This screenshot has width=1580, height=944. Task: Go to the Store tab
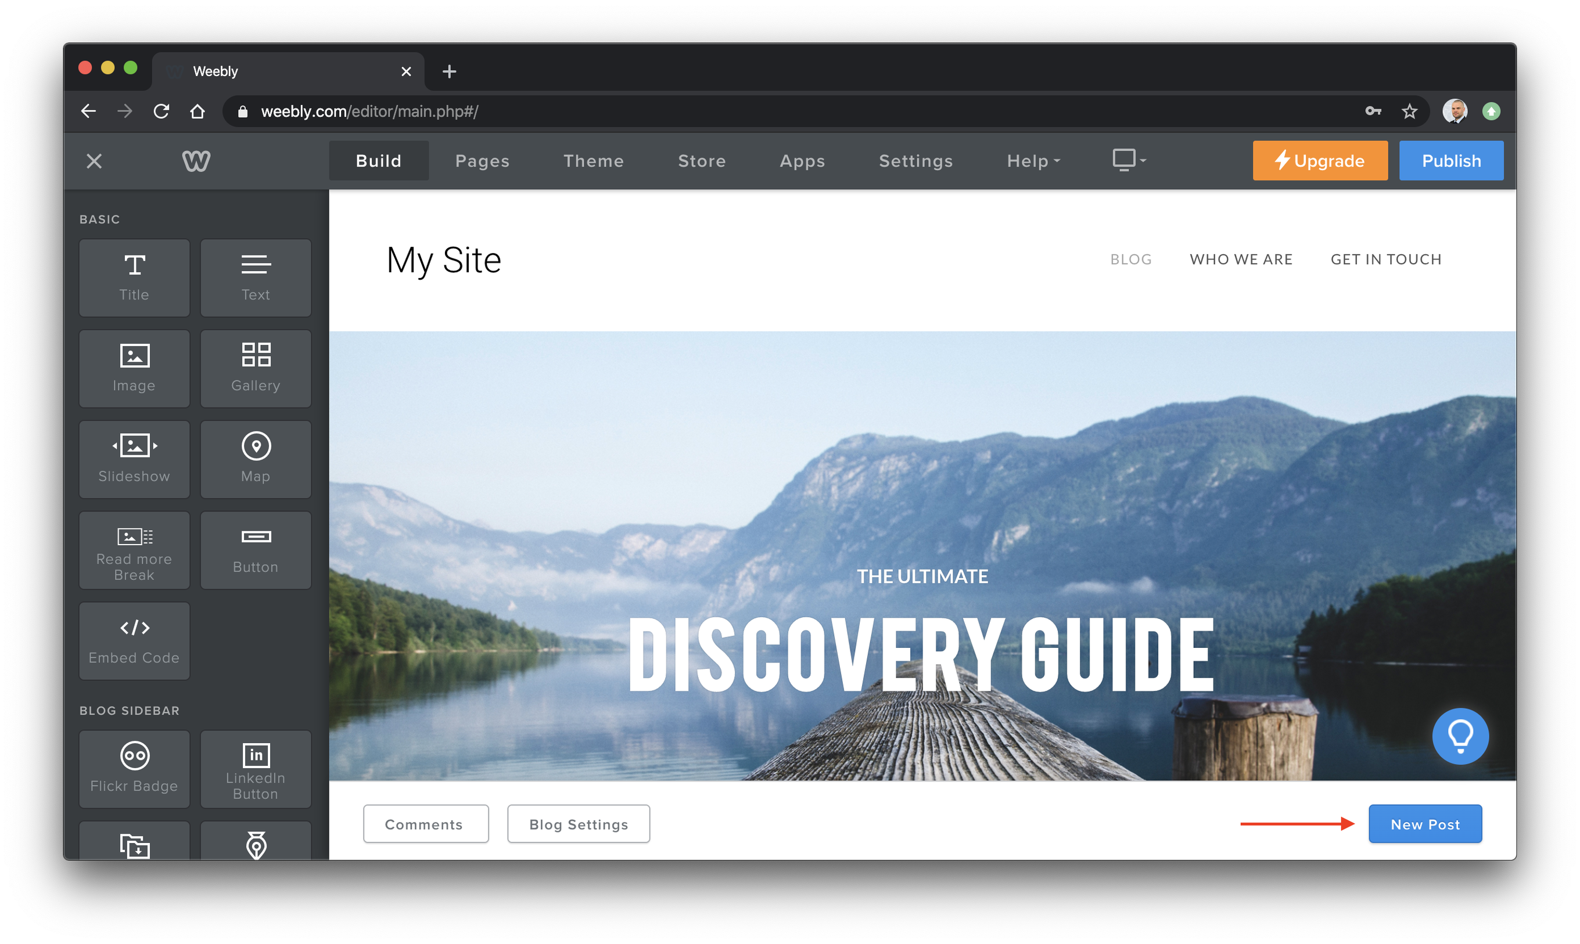tap(702, 161)
